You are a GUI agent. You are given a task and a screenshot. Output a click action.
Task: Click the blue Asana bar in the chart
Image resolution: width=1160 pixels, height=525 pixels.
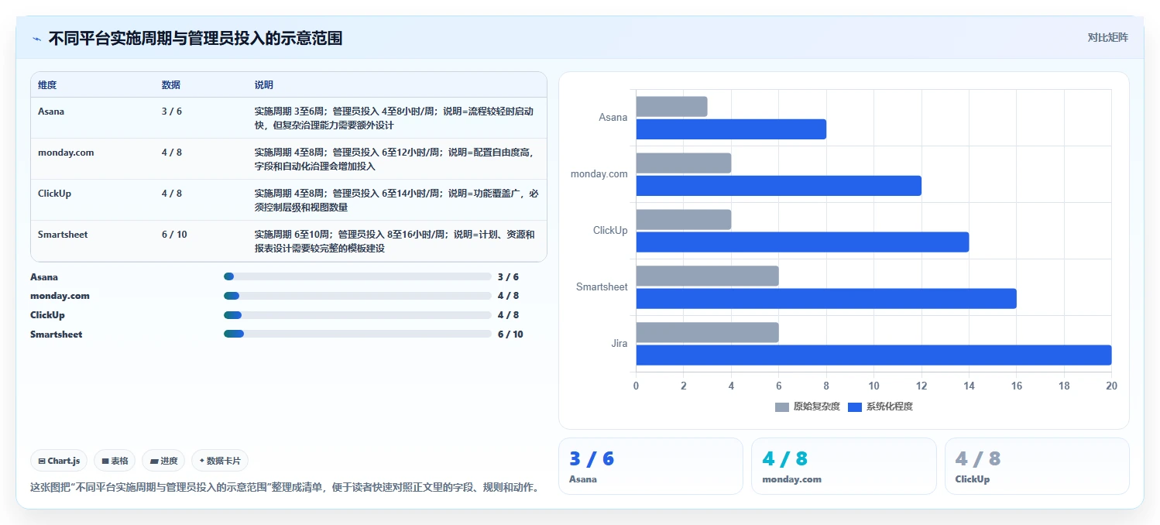point(731,129)
